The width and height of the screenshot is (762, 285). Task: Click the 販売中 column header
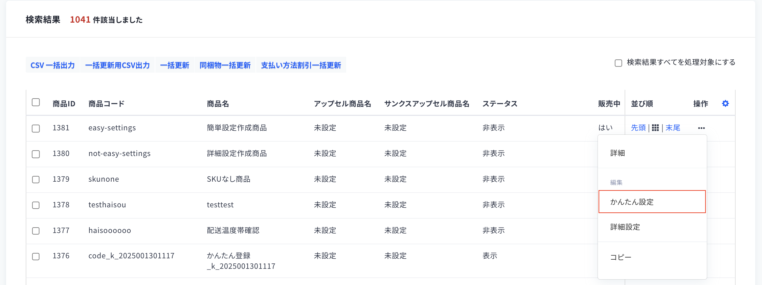coord(609,104)
